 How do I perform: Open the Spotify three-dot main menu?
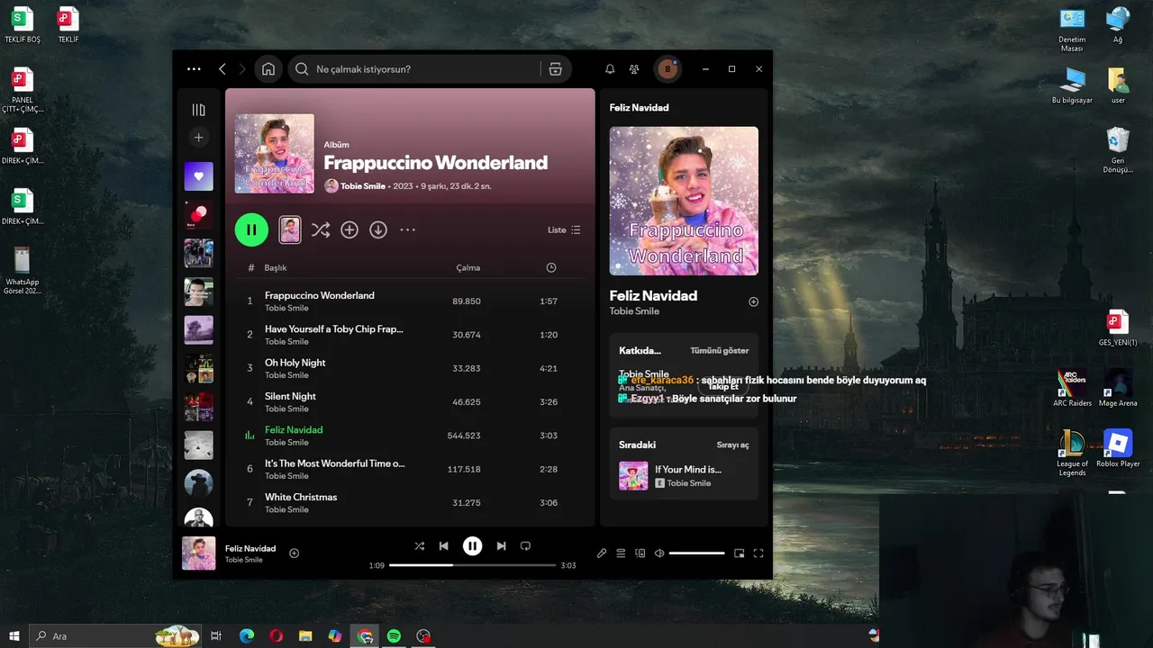194,69
